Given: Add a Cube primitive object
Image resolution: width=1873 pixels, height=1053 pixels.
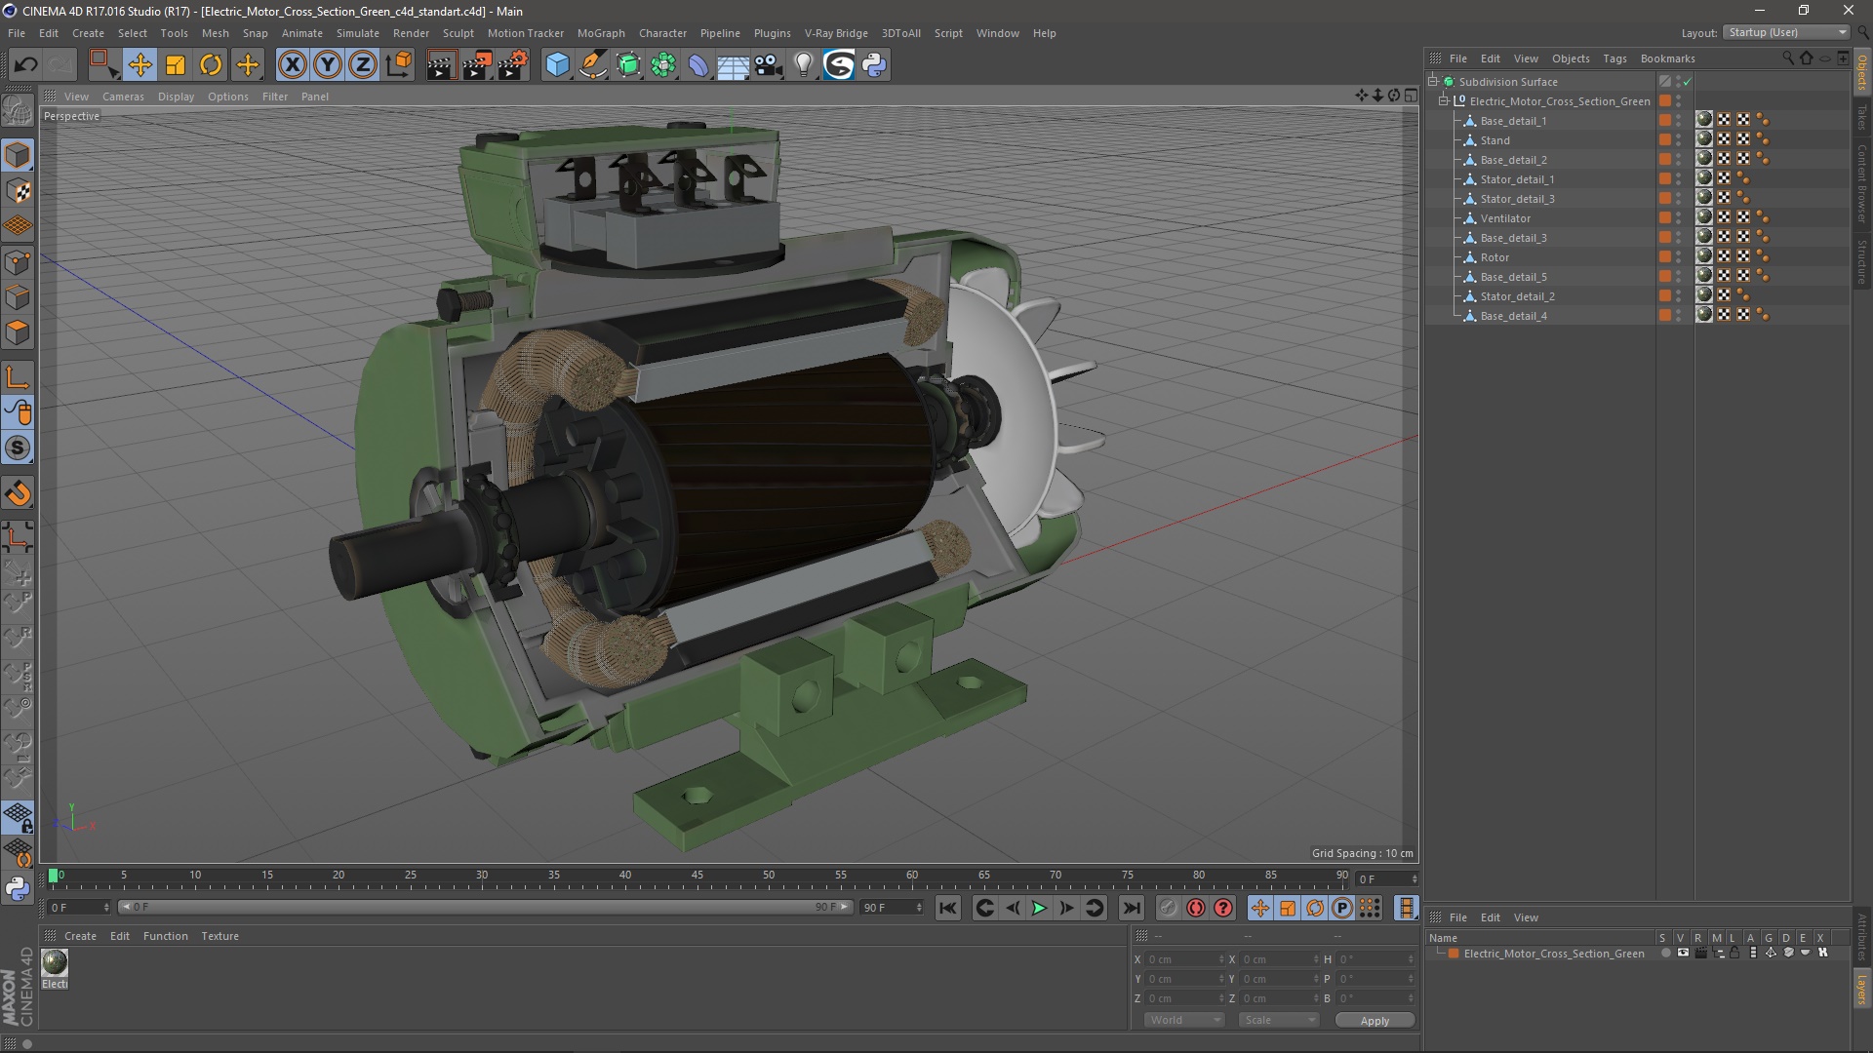Looking at the screenshot, I should pos(557,65).
